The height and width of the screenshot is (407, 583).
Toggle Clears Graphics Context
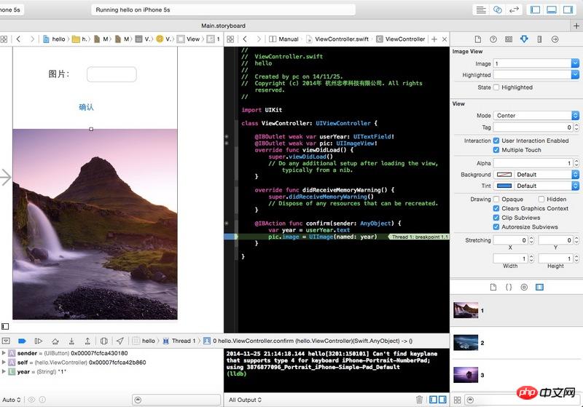point(496,209)
